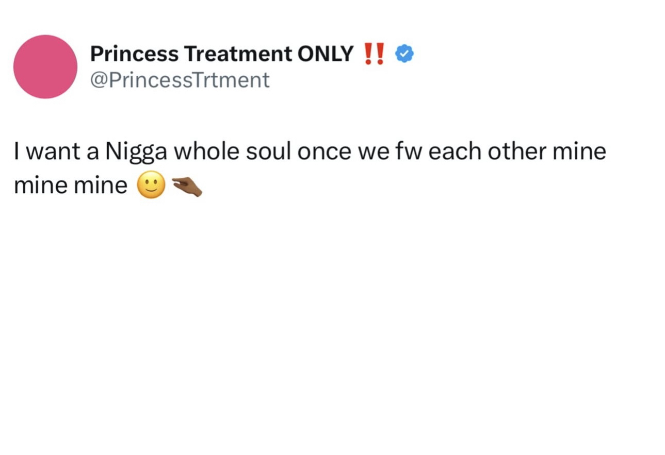
Task: Open the @PrincessTrtment handle link
Action: point(180,80)
